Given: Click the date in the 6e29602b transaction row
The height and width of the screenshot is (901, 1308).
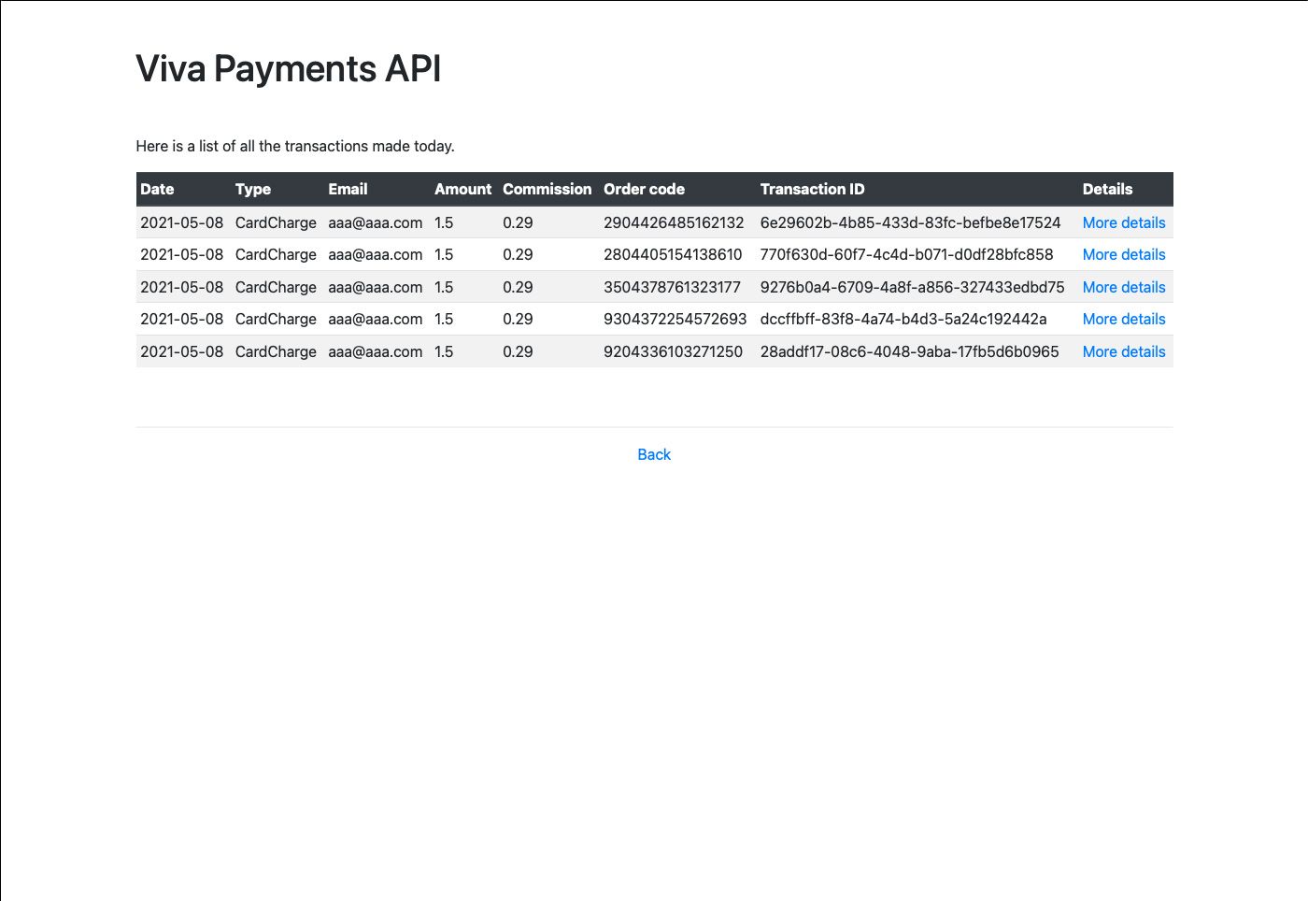Looking at the screenshot, I should [x=182, y=222].
